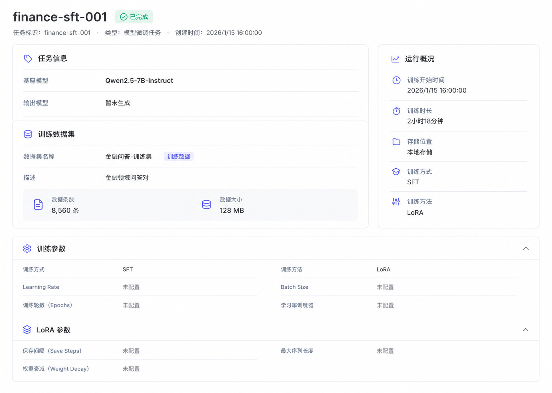Click the 未配置 value for Learning Rate
The image size is (552, 393).
[x=131, y=287]
